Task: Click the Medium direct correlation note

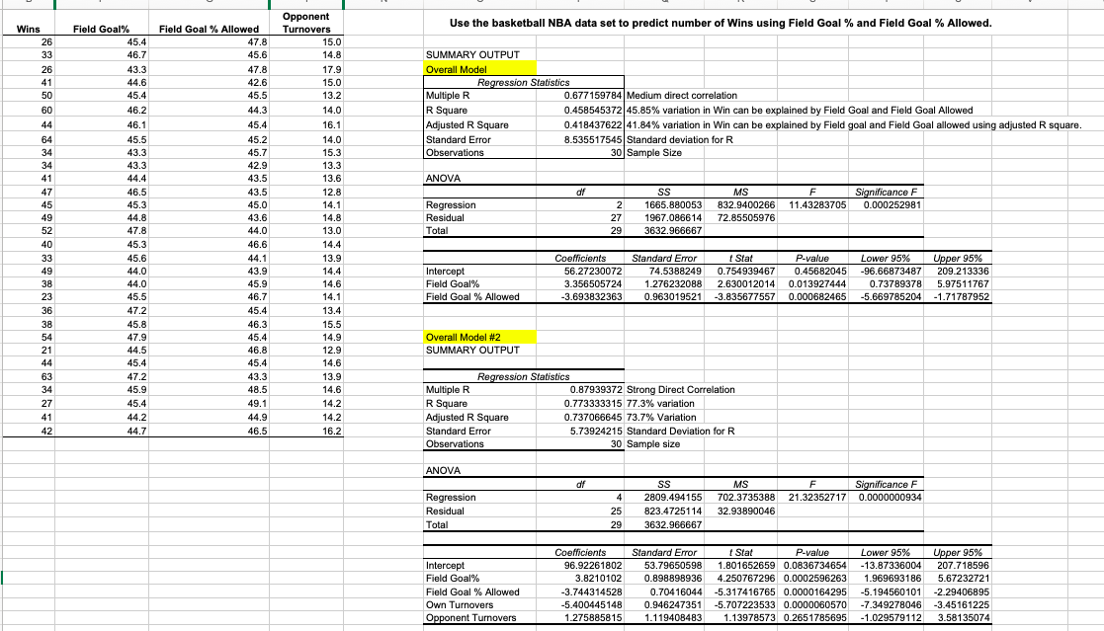Action: [682, 96]
